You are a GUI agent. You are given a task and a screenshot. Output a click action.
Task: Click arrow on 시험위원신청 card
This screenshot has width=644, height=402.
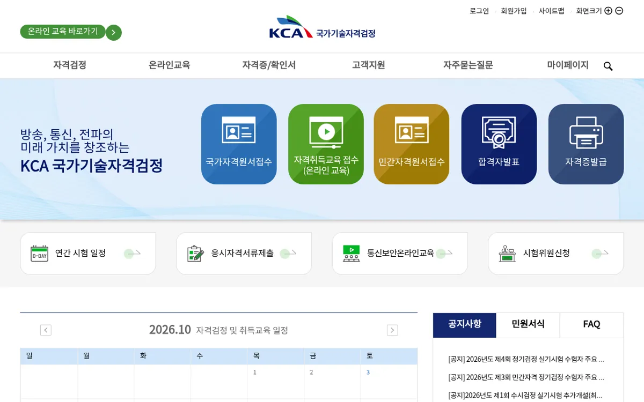point(600,254)
